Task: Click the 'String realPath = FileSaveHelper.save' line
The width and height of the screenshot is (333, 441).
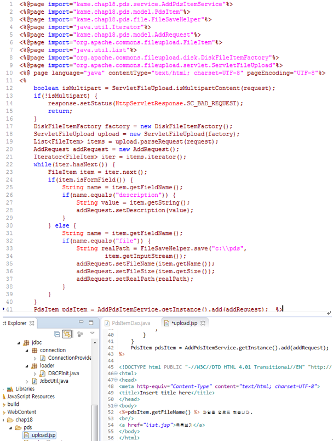Action: (x=161, y=248)
